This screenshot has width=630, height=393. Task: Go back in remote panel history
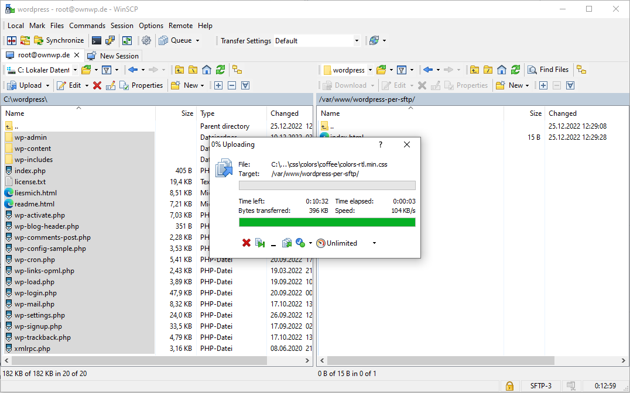428,70
